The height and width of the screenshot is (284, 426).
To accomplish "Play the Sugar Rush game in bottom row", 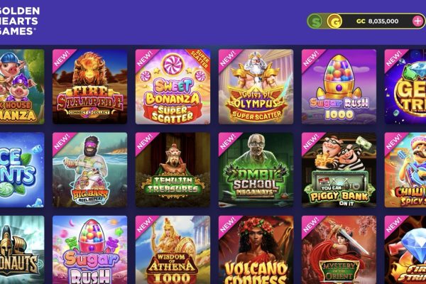I will (89, 250).
